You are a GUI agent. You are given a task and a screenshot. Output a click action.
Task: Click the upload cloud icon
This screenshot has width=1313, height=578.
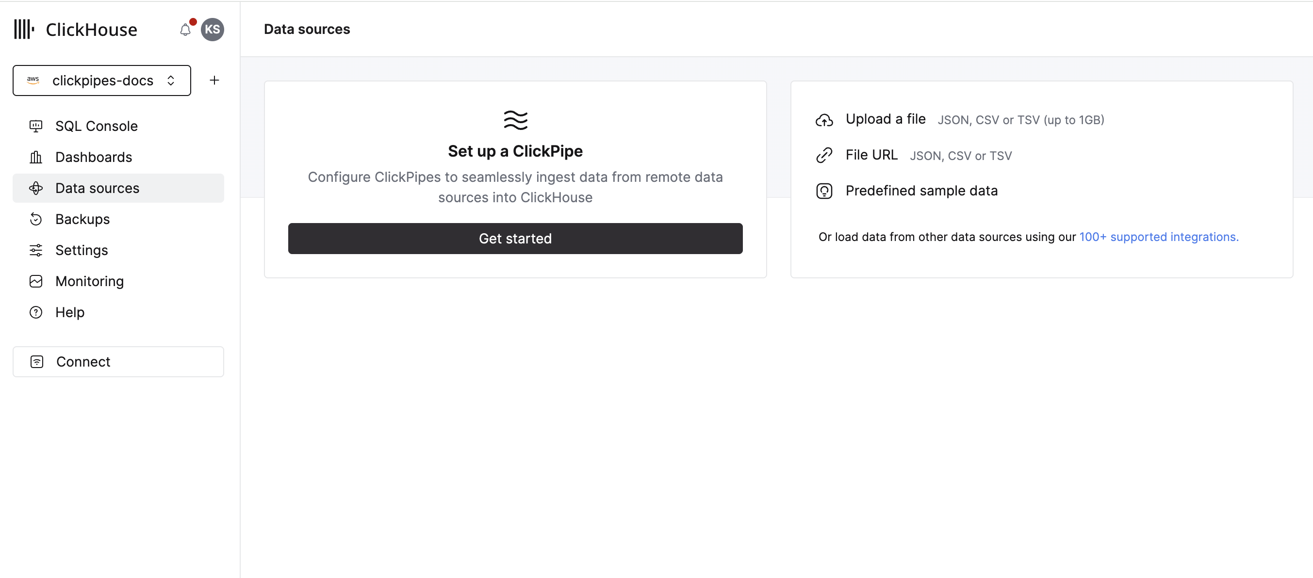coord(824,120)
